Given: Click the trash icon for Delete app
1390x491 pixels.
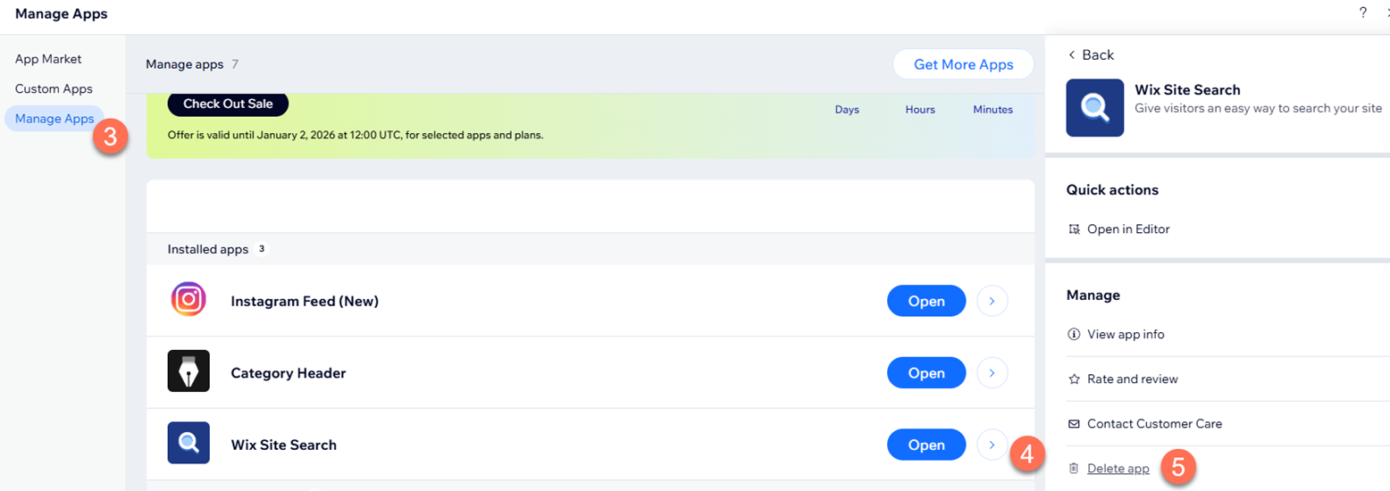Looking at the screenshot, I should pyautogui.click(x=1075, y=469).
